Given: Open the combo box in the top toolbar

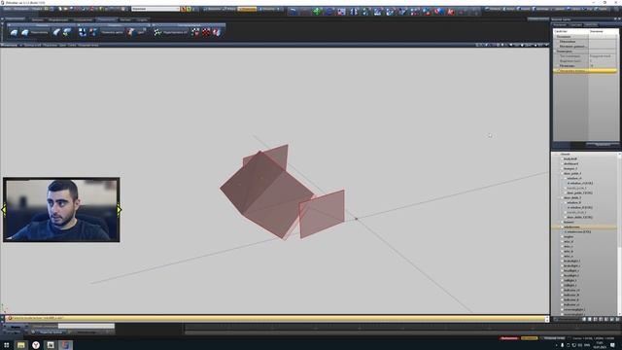Looking at the screenshot, I should 155,9.
